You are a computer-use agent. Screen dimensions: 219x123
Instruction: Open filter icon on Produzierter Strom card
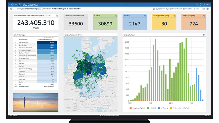pos(57,16)
